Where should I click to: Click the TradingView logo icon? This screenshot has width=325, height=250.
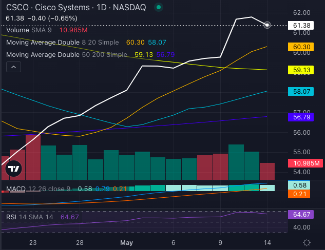coord(14,169)
